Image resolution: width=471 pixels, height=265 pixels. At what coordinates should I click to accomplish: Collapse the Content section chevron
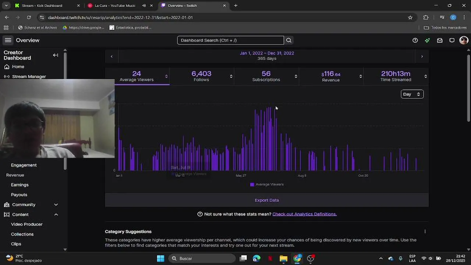click(x=56, y=215)
